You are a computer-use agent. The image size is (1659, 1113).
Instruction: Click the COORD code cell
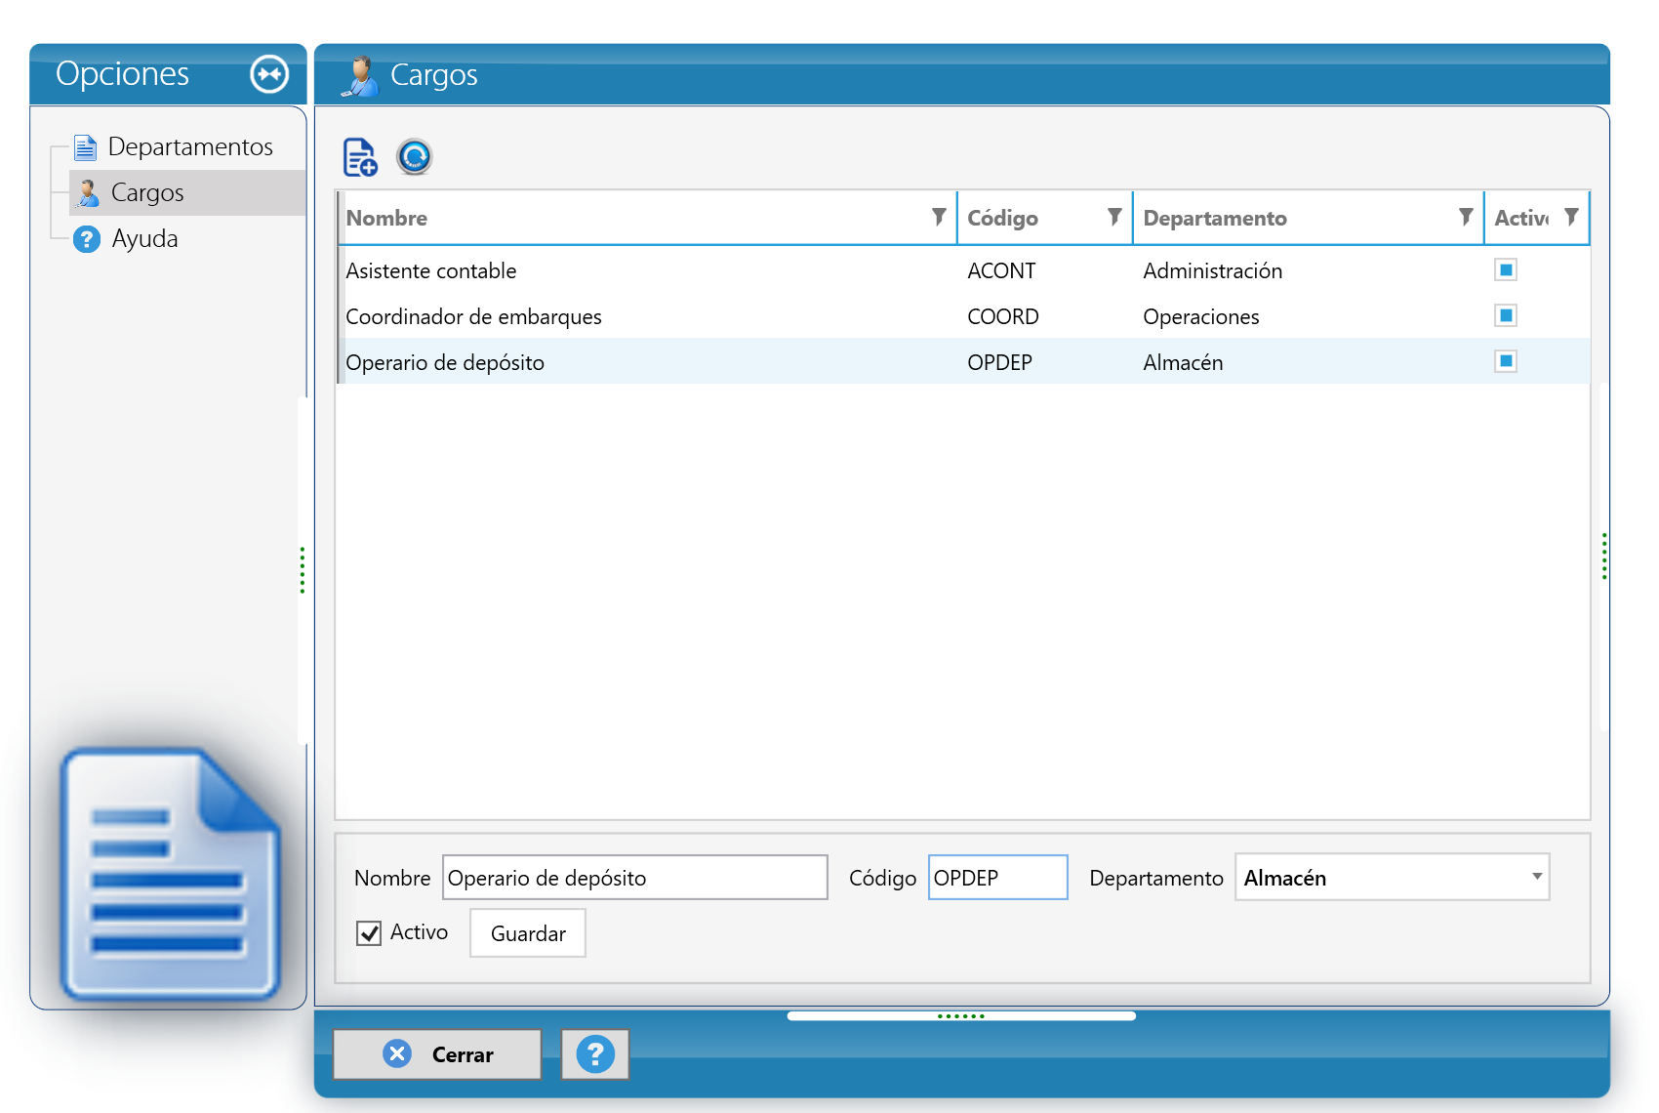click(1003, 316)
